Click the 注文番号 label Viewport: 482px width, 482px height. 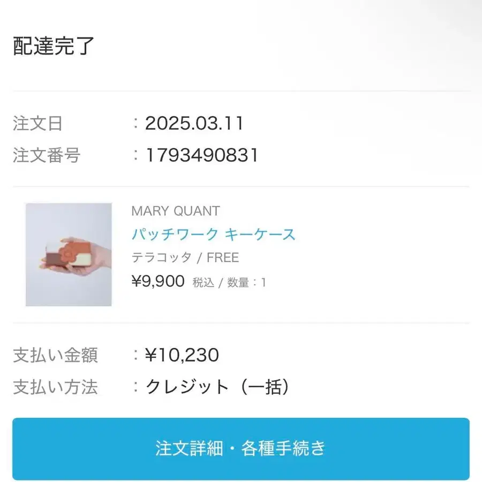click(x=48, y=155)
